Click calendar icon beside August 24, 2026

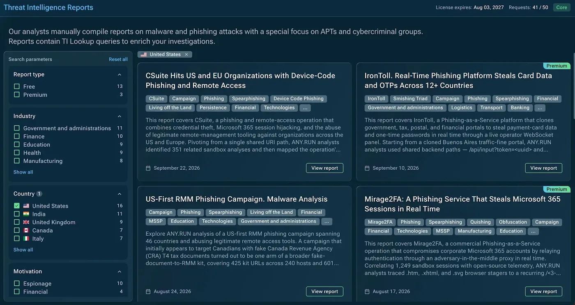[148, 291]
